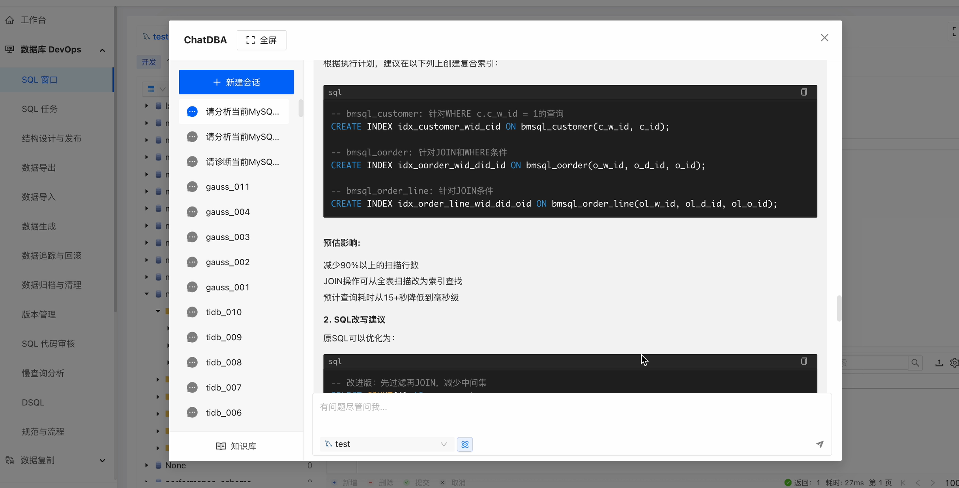Click the chat icon beside gauss_011
This screenshot has width=959, height=488.
(192, 187)
